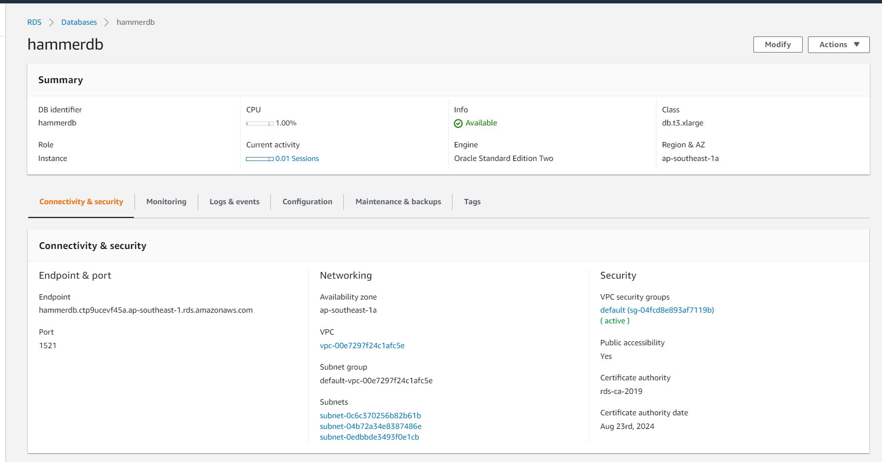Click breadcrumb chevron after Databases
This screenshot has width=882, height=462.
pyautogui.click(x=107, y=22)
